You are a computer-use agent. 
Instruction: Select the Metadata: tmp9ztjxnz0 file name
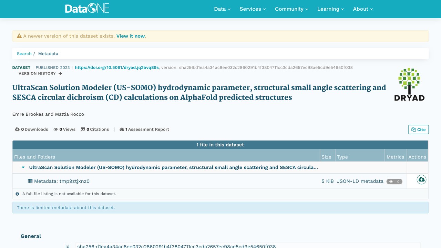point(62,181)
